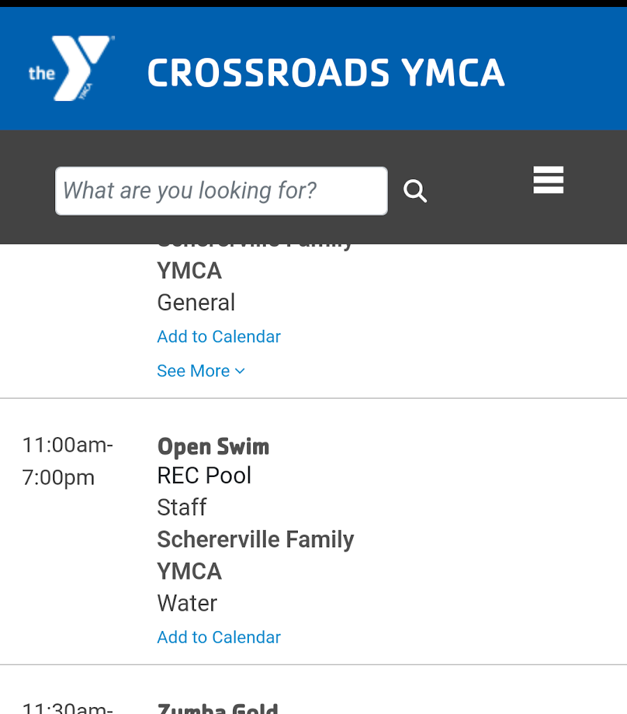Add the General class to calendar

[x=218, y=337]
